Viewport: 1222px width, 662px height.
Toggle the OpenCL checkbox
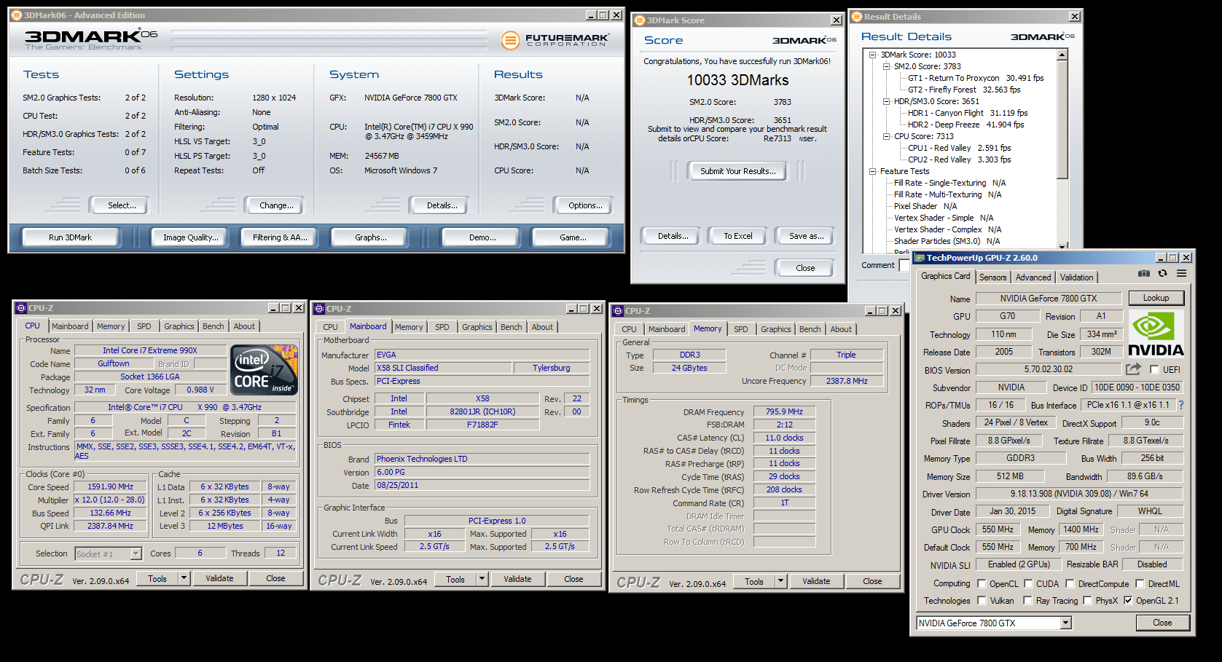(x=982, y=584)
